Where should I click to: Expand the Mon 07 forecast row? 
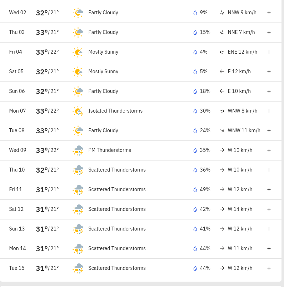click(x=269, y=111)
